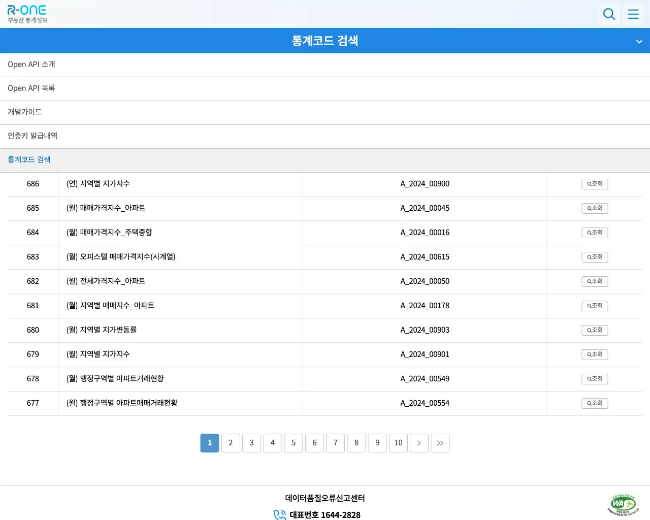Viewport: 650px width, 520px height.
Task: Go to page 2
Action: pyautogui.click(x=231, y=443)
